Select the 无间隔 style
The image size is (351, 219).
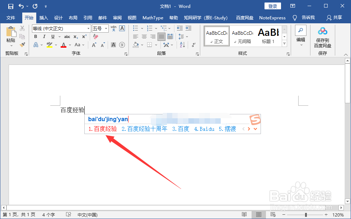(x=242, y=37)
